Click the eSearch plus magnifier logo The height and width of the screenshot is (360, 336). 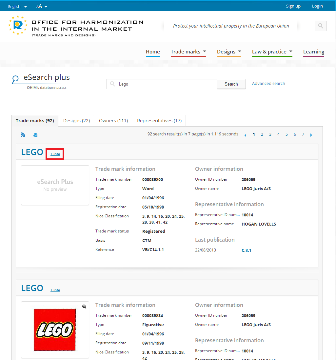15,79
